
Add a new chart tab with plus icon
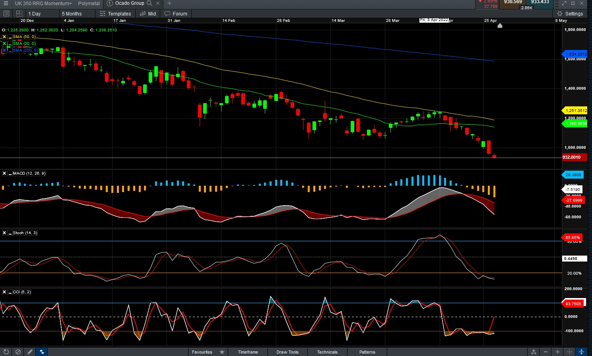(169, 3)
